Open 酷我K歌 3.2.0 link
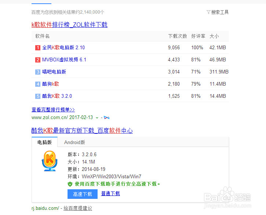 pyautogui.click(x=57, y=96)
